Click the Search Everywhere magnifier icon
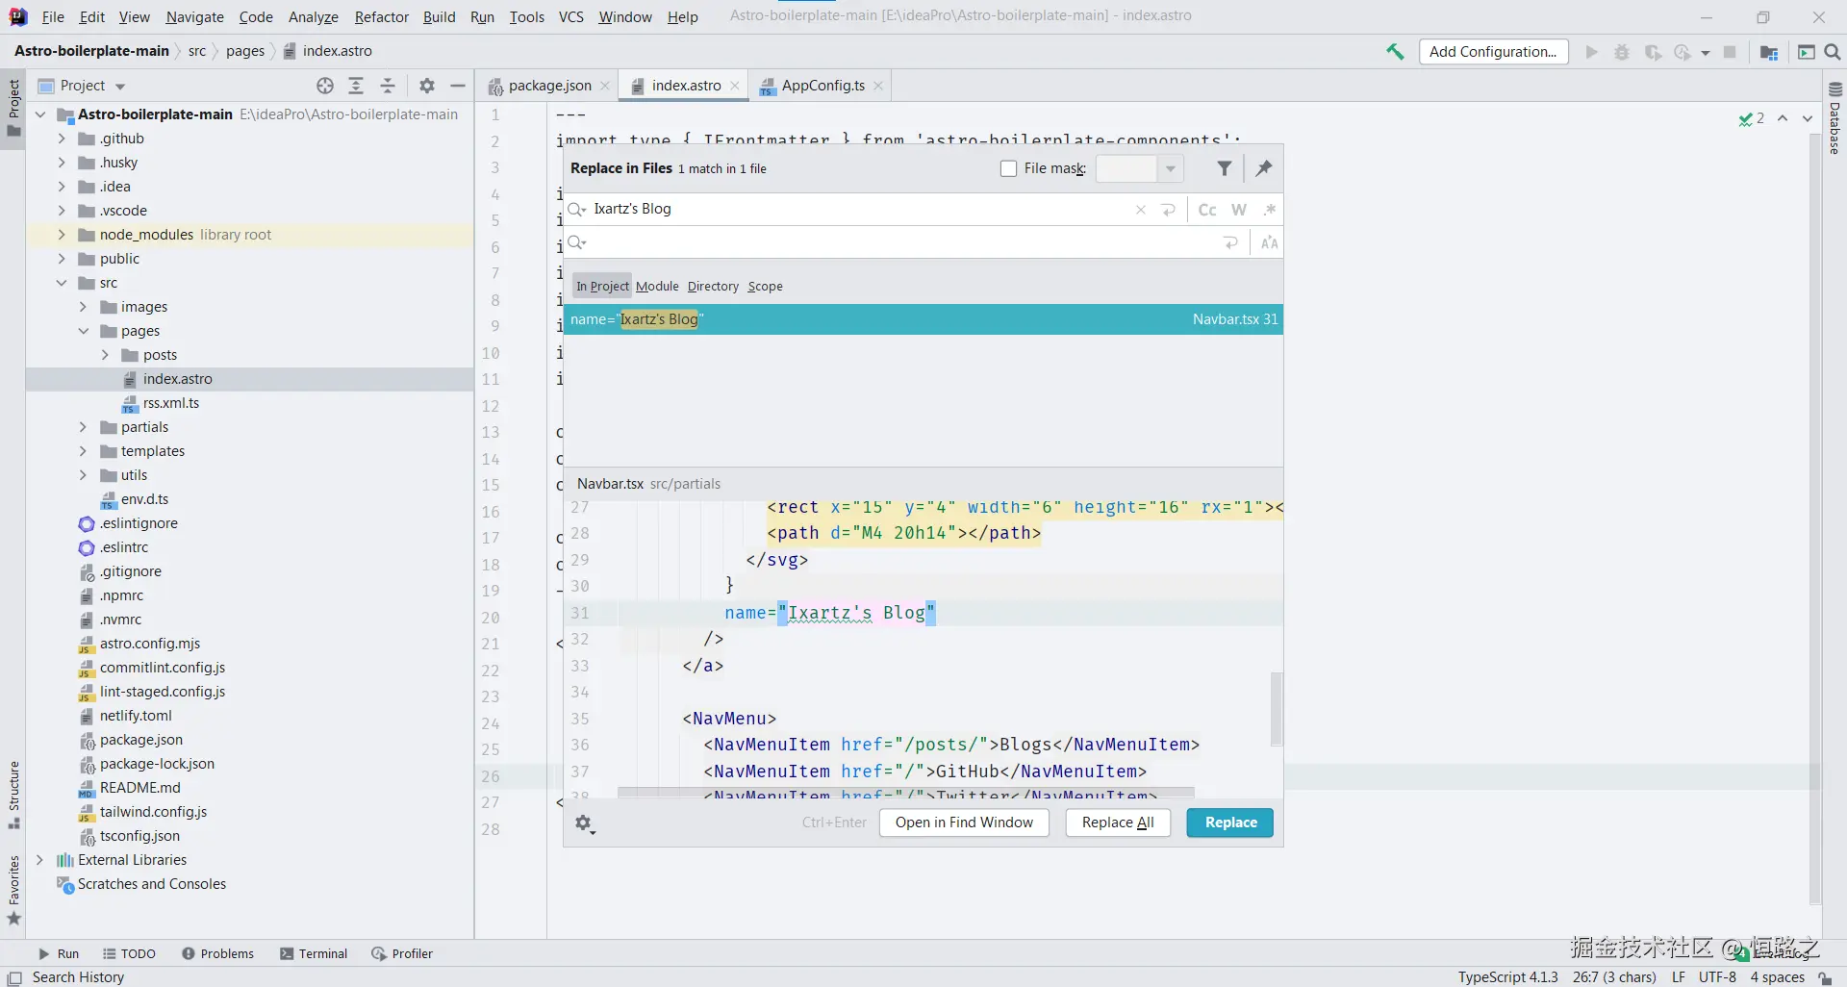Screen dimensions: 1847x987 pos(1833,52)
